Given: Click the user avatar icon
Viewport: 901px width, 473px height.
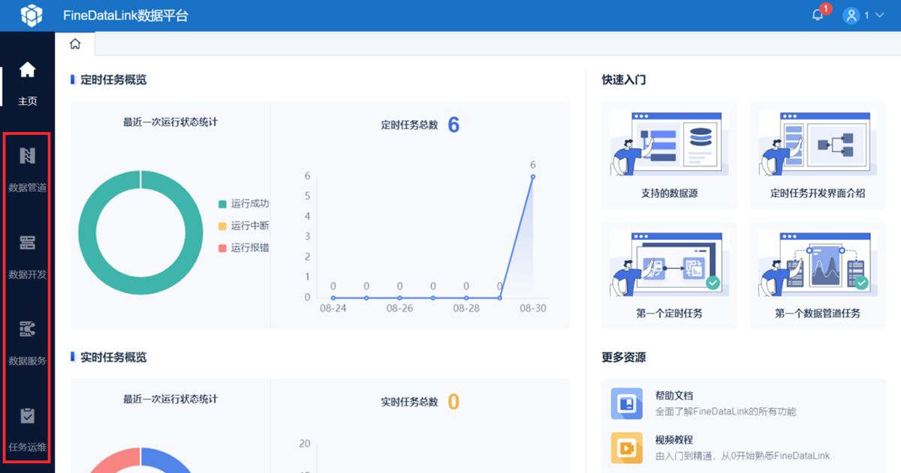Looking at the screenshot, I should point(851,16).
